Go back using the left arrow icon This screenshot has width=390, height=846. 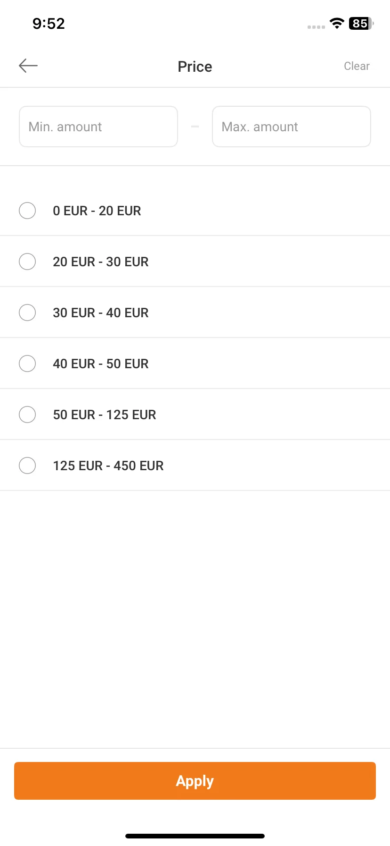[x=28, y=66]
